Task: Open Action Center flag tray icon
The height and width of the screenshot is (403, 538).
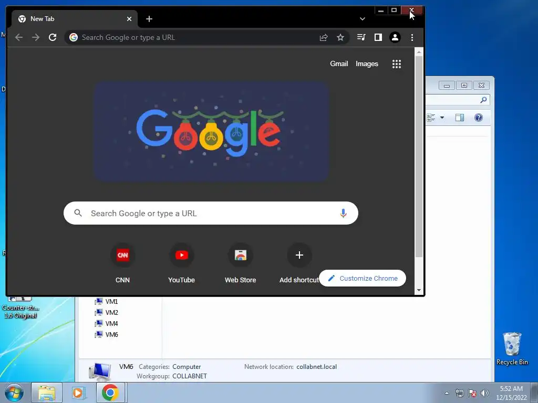Action: coord(472,393)
